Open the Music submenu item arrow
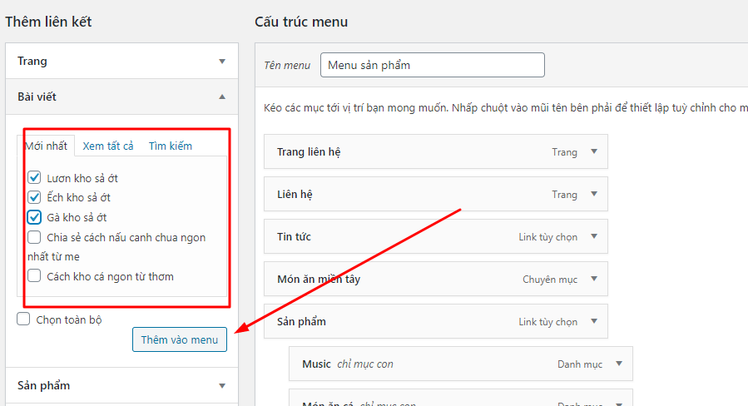Viewport: 748px width, 406px height. (x=619, y=364)
